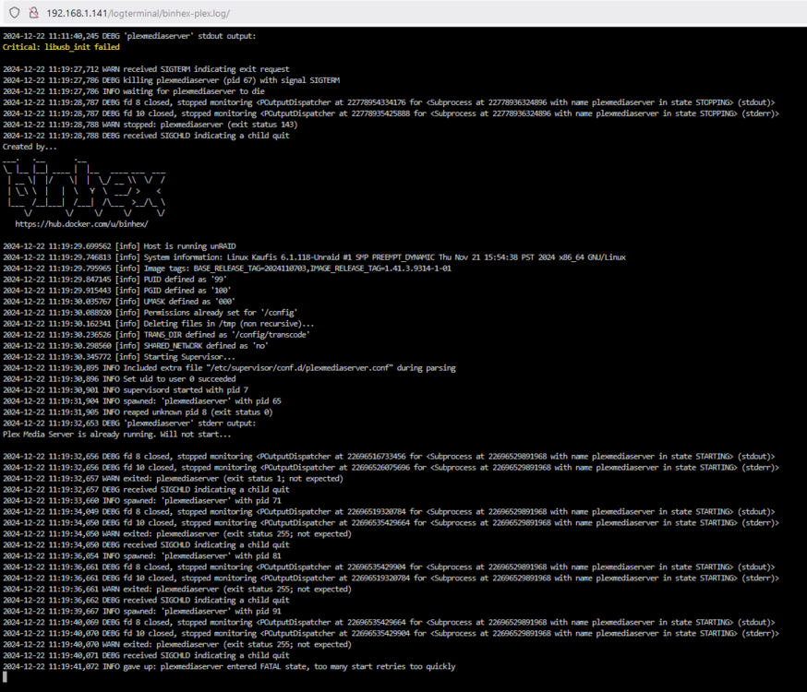Click the 'received SIGTERM indicating exit request' line
This screenshot has width=807, height=692.
click(x=146, y=69)
